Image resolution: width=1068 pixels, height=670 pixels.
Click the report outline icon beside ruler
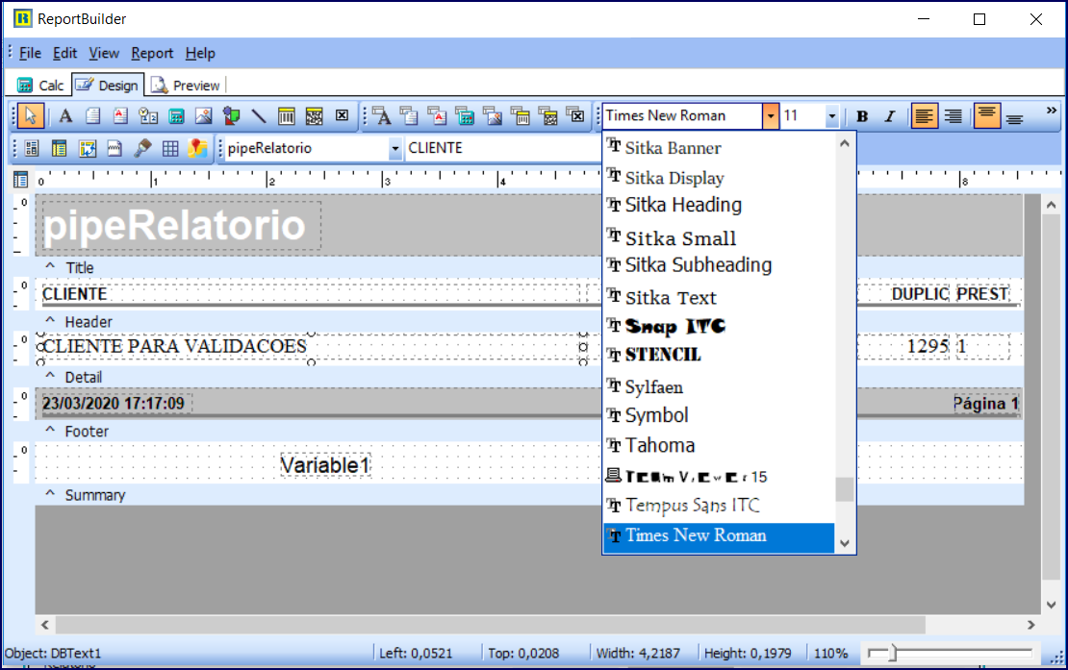pyautogui.click(x=20, y=180)
